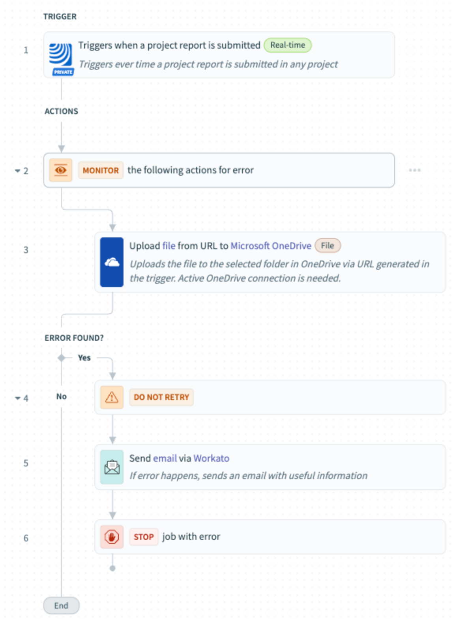Click the add-step dot below Stop step
This screenshot has height=620, width=457.
pos(112,568)
